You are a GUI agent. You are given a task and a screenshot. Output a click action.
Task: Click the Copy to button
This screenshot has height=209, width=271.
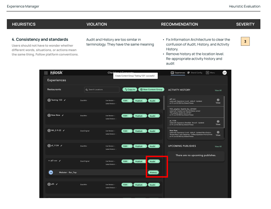click(130, 89)
